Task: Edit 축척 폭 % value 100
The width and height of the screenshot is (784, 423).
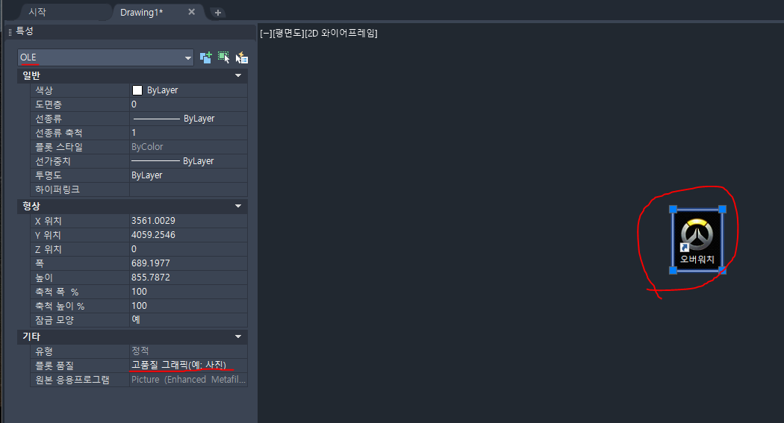Action: click(x=188, y=292)
